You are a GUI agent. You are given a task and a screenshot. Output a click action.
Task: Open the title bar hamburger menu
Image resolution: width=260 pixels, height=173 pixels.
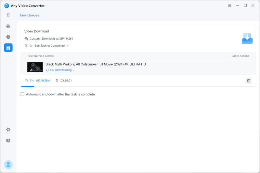pyautogui.click(x=230, y=6)
